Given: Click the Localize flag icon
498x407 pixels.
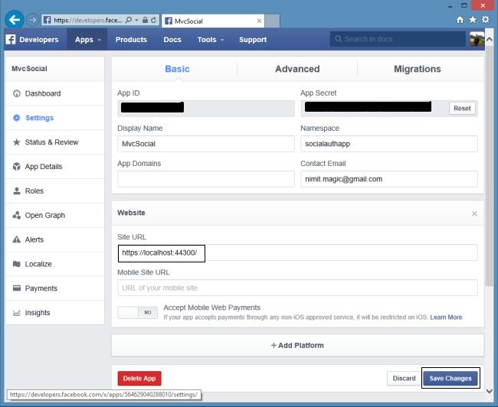Looking at the screenshot, I should [x=17, y=264].
